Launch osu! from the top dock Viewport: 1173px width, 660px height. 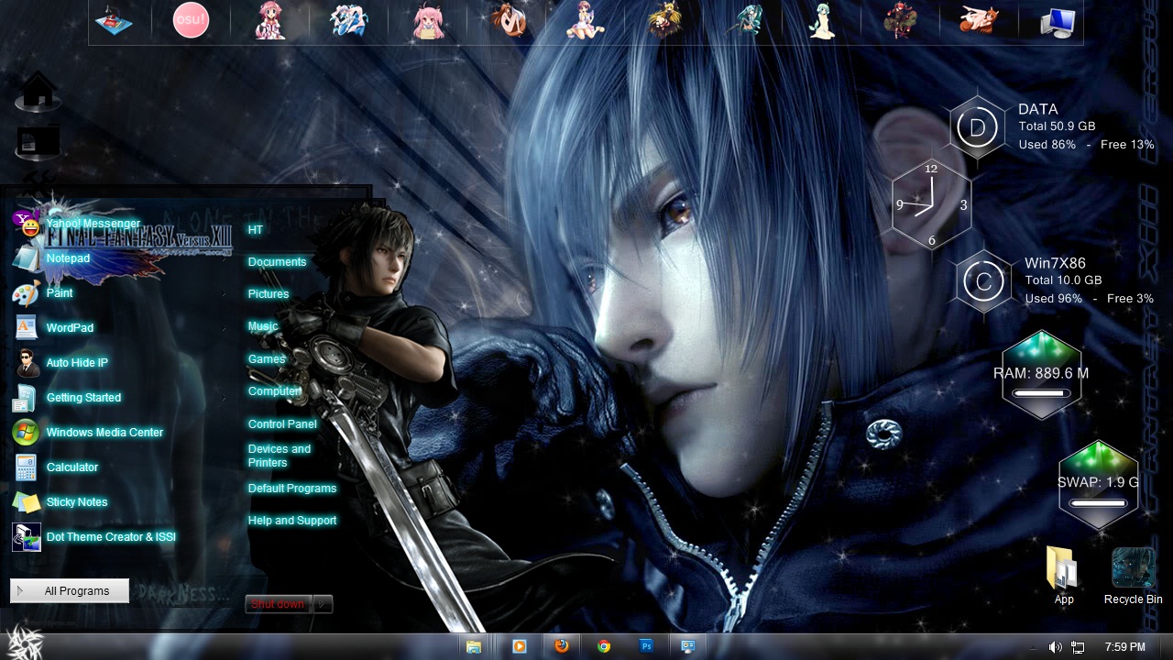[x=191, y=20]
